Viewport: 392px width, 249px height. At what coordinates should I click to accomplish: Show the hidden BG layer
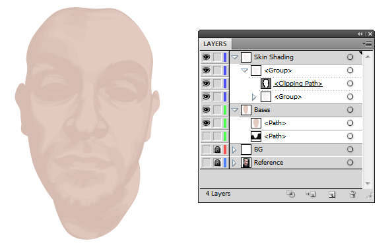pos(207,150)
